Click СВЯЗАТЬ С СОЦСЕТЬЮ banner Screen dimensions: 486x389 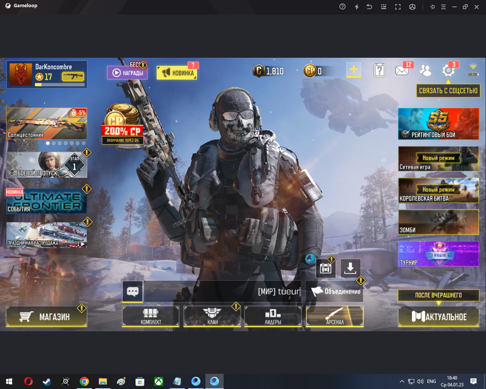(448, 91)
